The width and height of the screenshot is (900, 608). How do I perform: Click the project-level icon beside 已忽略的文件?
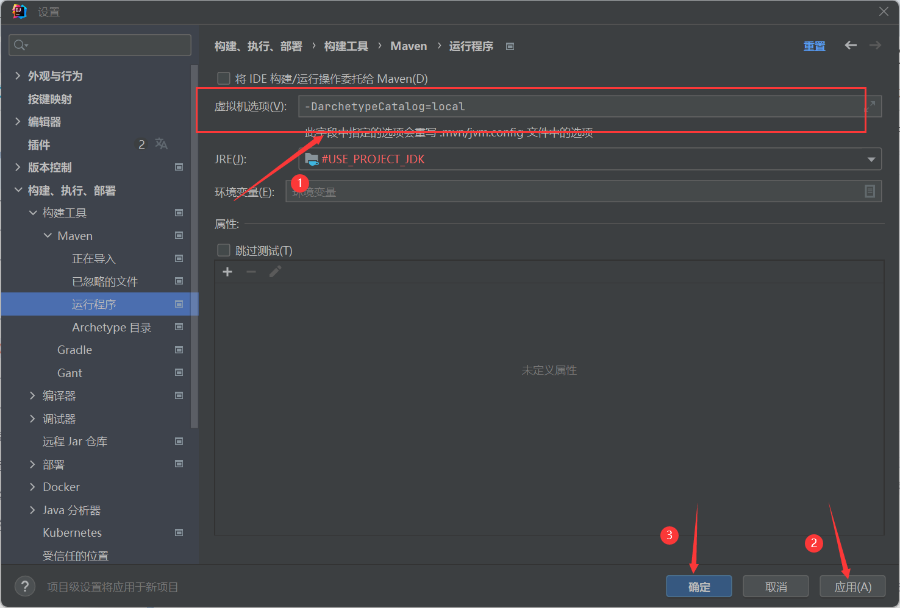tap(179, 281)
